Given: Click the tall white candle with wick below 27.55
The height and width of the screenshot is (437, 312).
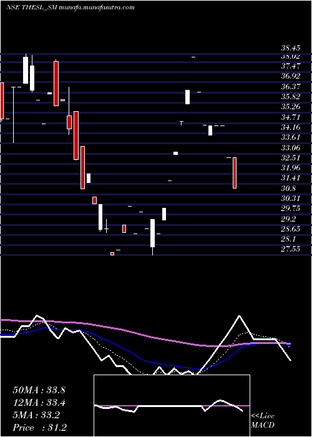Looking at the screenshot, I should point(153,237).
